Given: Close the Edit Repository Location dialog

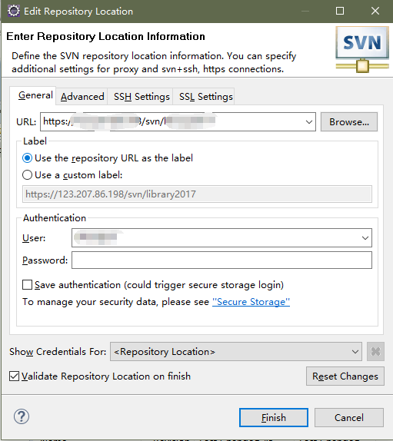Looking at the screenshot, I should (375, 11).
